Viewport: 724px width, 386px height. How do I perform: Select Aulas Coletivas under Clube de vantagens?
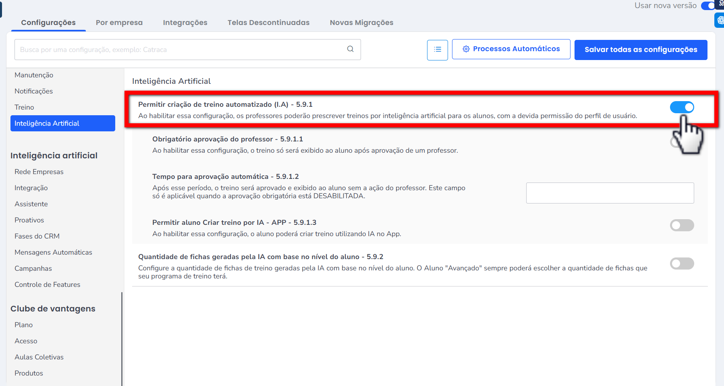pyautogui.click(x=39, y=357)
